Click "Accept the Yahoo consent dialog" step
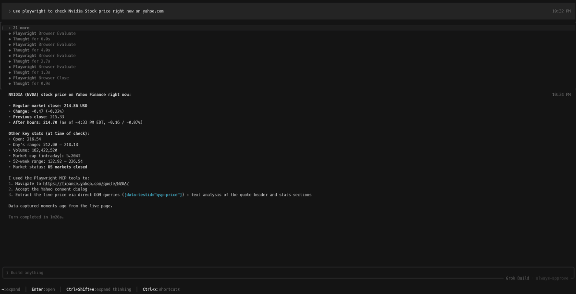 tap(51, 189)
